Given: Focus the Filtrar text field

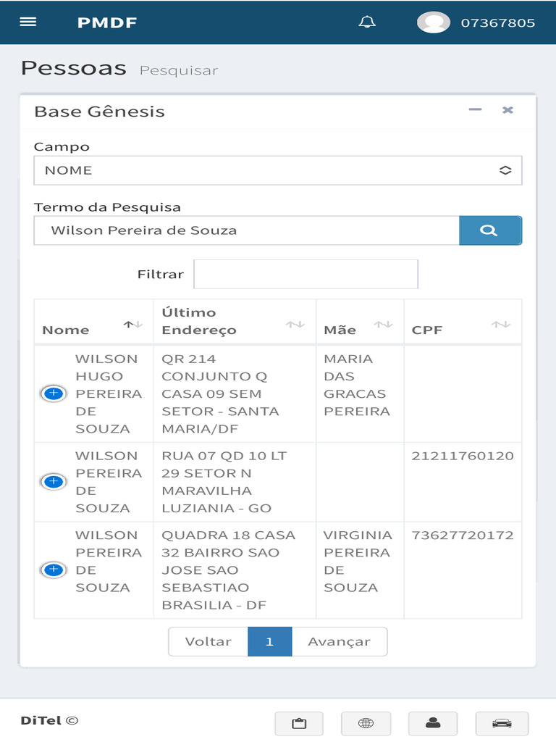Looking at the screenshot, I should 306,275.
